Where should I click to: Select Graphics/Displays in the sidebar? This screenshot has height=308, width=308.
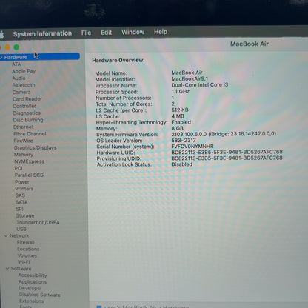tap(35, 147)
